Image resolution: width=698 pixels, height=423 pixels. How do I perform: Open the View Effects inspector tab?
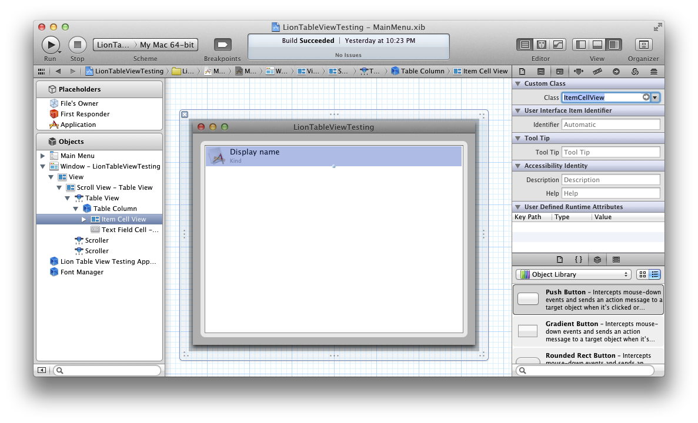[x=654, y=72]
